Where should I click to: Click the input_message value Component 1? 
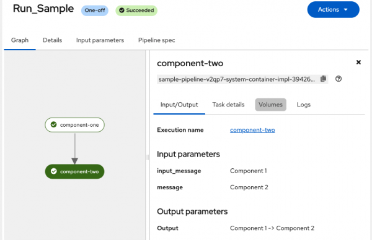tap(249, 171)
